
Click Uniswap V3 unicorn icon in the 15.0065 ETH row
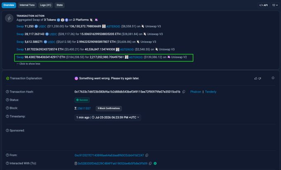pyautogui.click(x=145, y=34)
